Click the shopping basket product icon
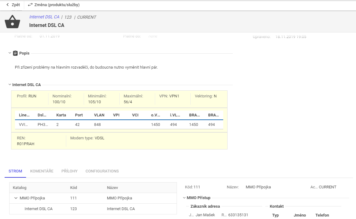The height and width of the screenshot is (219, 356). pos(12,21)
